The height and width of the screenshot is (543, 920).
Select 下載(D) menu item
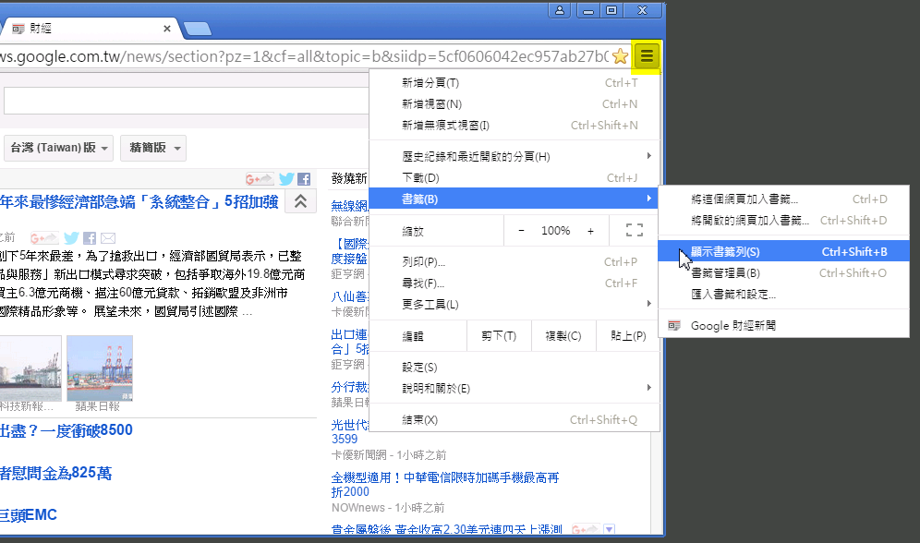click(514, 177)
